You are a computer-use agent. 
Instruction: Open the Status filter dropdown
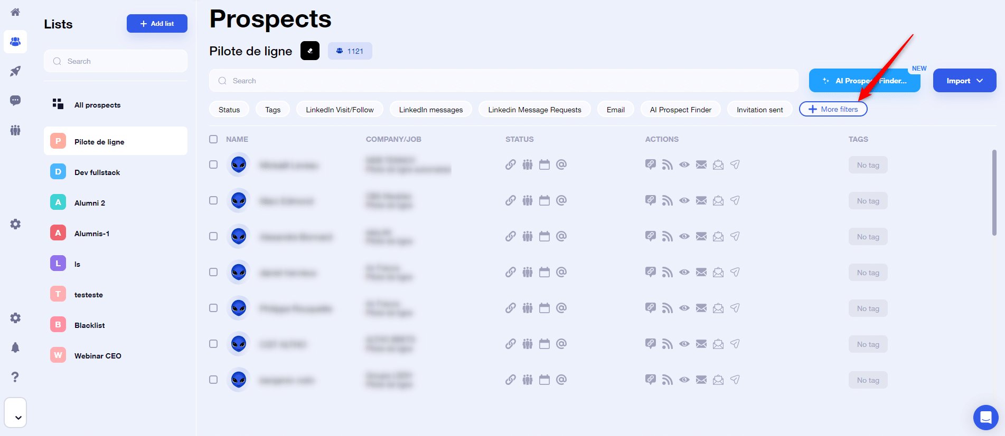coord(229,110)
